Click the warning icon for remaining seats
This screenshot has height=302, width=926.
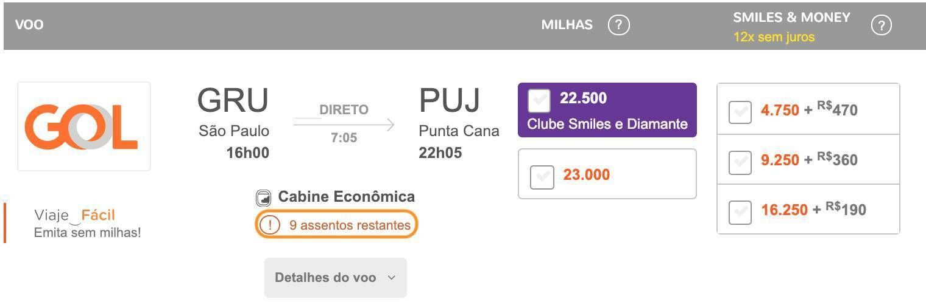tap(270, 225)
